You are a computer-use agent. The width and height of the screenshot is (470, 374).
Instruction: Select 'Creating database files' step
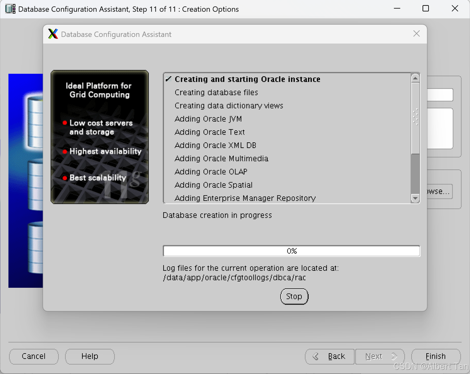(x=216, y=92)
